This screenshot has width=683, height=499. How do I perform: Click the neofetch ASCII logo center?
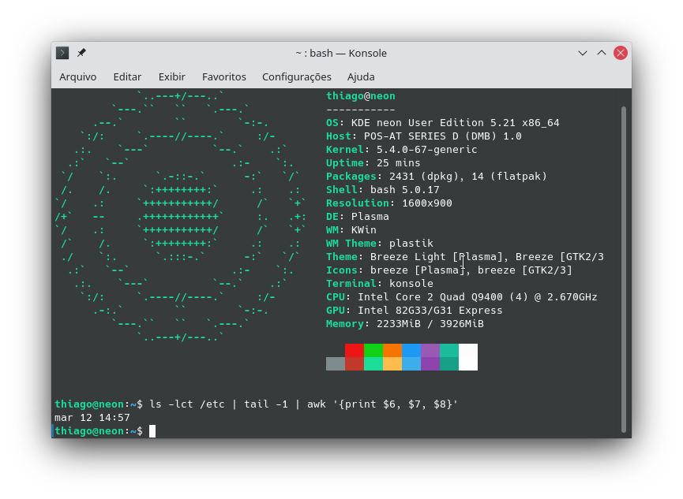[x=179, y=216]
